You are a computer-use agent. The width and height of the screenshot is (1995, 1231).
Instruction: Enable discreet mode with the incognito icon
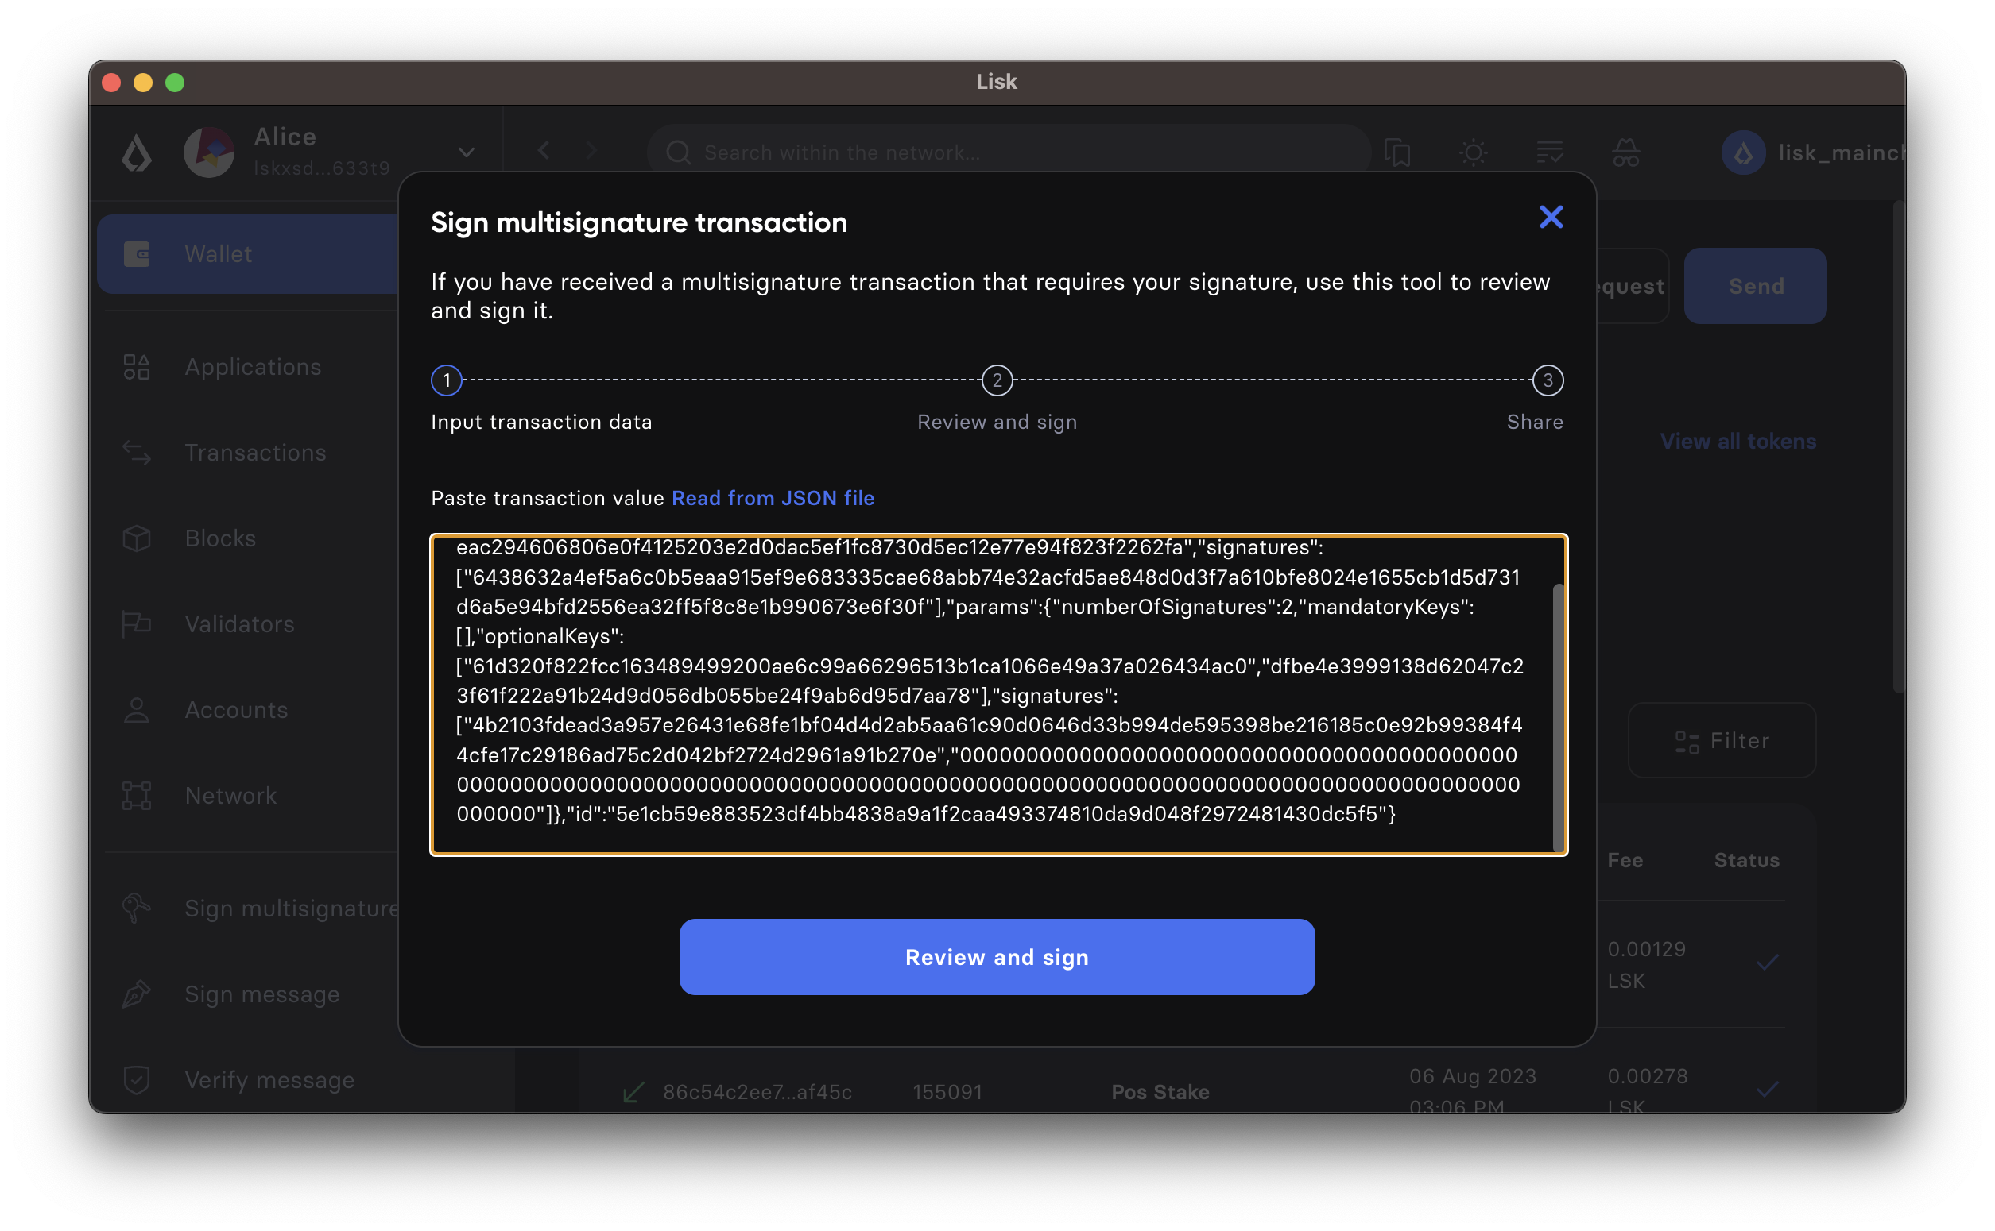(x=1625, y=152)
